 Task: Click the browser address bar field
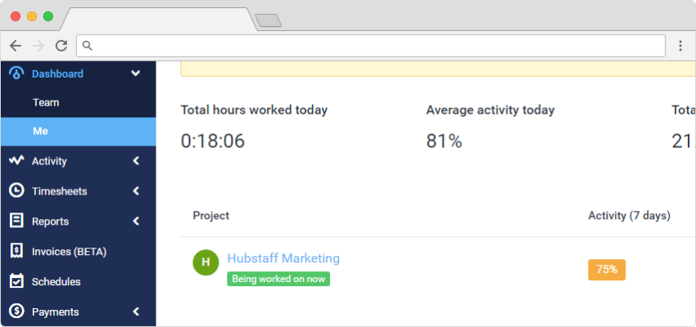[371, 46]
